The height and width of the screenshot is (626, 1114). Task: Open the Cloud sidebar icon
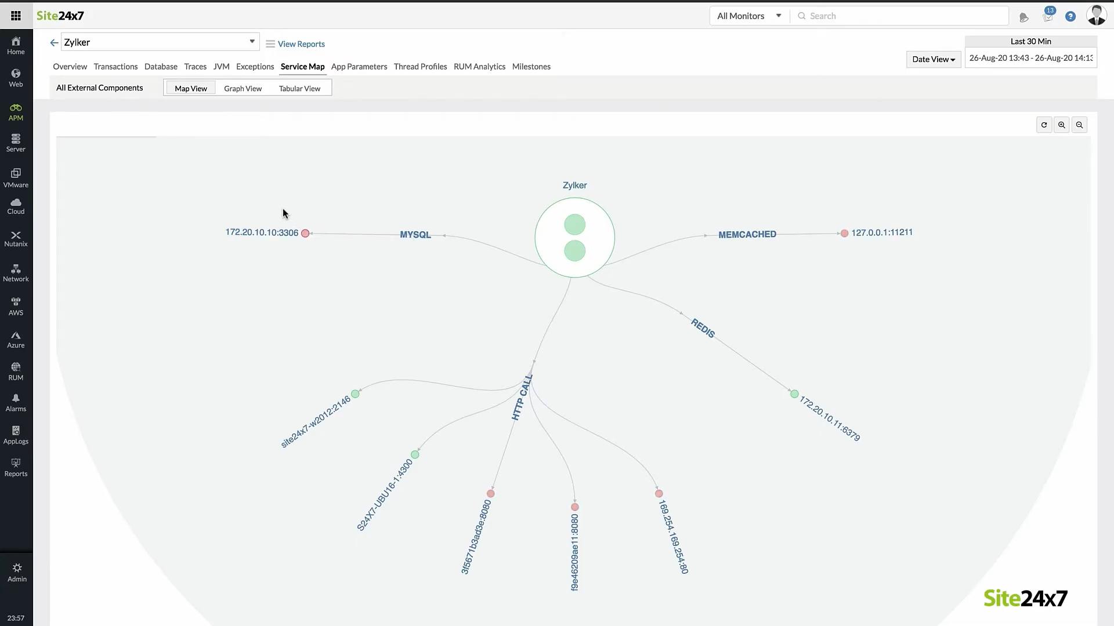coord(16,206)
